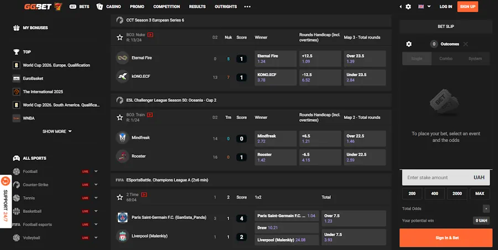Click the TOP trophy icon
Image resolution: width=498 pixels, height=250 pixels.
click(16, 52)
